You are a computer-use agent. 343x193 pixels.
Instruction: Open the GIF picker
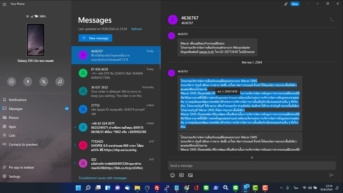pyautogui.click(x=181, y=175)
